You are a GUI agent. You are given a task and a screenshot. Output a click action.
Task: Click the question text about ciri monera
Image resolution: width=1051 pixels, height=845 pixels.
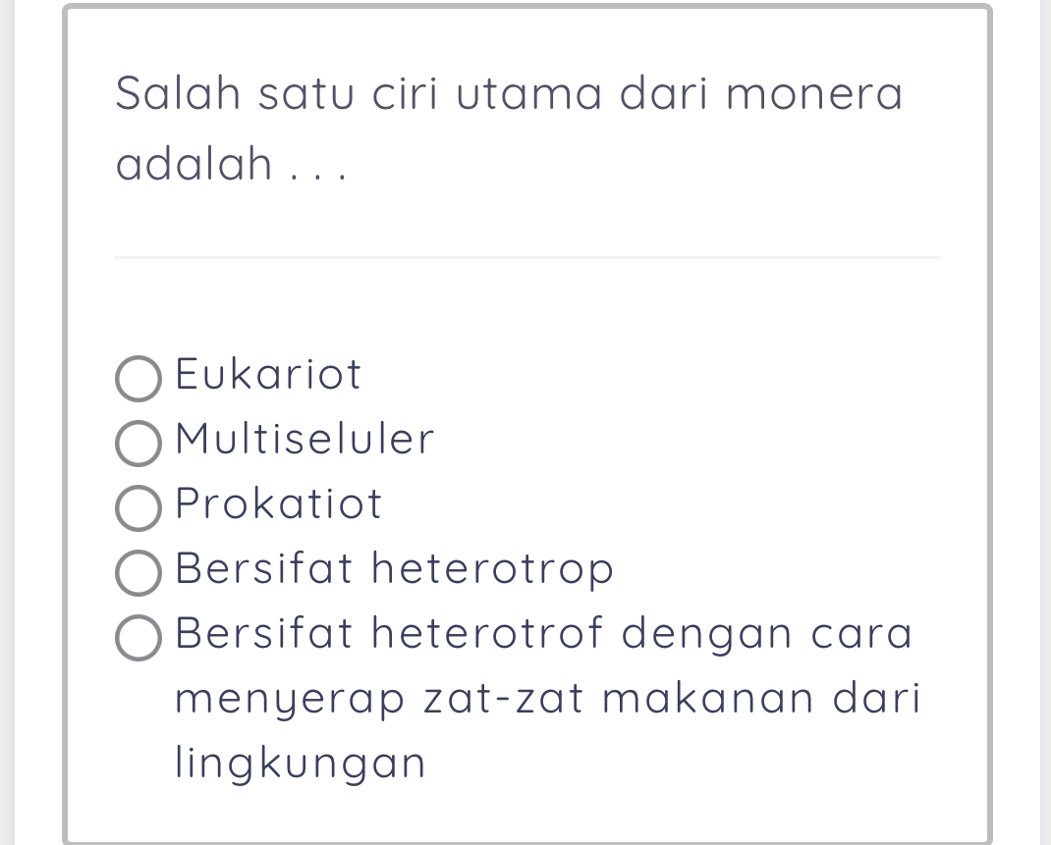pos(510,93)
